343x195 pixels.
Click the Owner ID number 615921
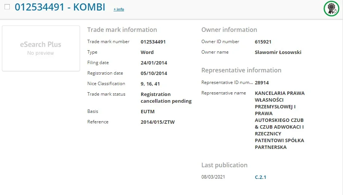(x=263, y=42)
